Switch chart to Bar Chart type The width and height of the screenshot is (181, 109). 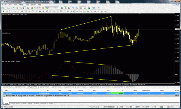(62, 8)
